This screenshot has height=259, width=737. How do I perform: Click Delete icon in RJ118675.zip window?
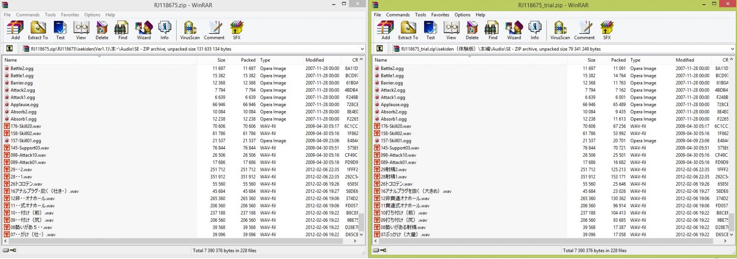point(102,30)
